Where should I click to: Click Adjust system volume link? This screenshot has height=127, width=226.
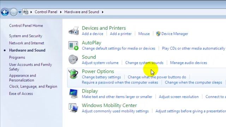point(100,63)
